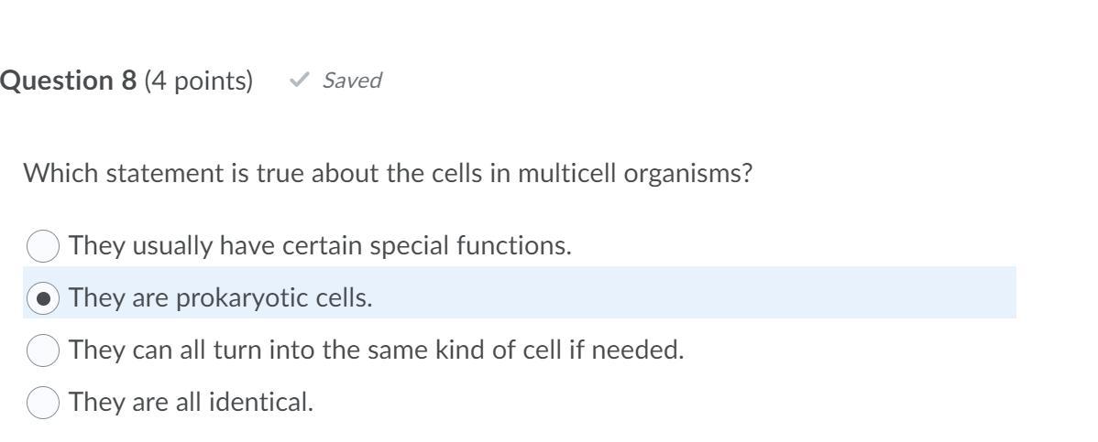Click the word "organisms?" in the question
This screenshot has height=442, width=1098.
click(x=687, y=173)
